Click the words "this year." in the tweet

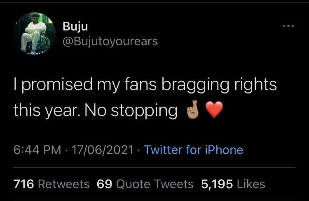[47, 110]
